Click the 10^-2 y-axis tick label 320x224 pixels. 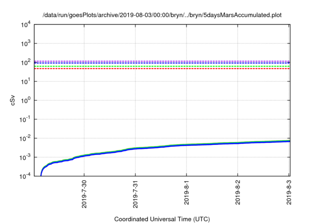click(x=25, y=138)
